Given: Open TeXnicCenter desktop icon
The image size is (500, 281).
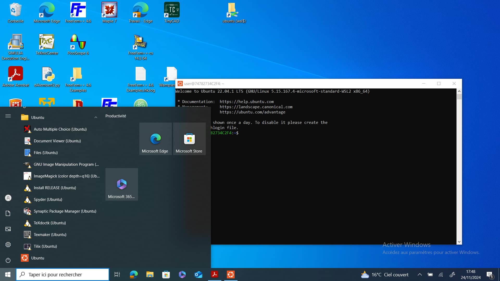Looking at the screenshot, I should click(47, 45).
